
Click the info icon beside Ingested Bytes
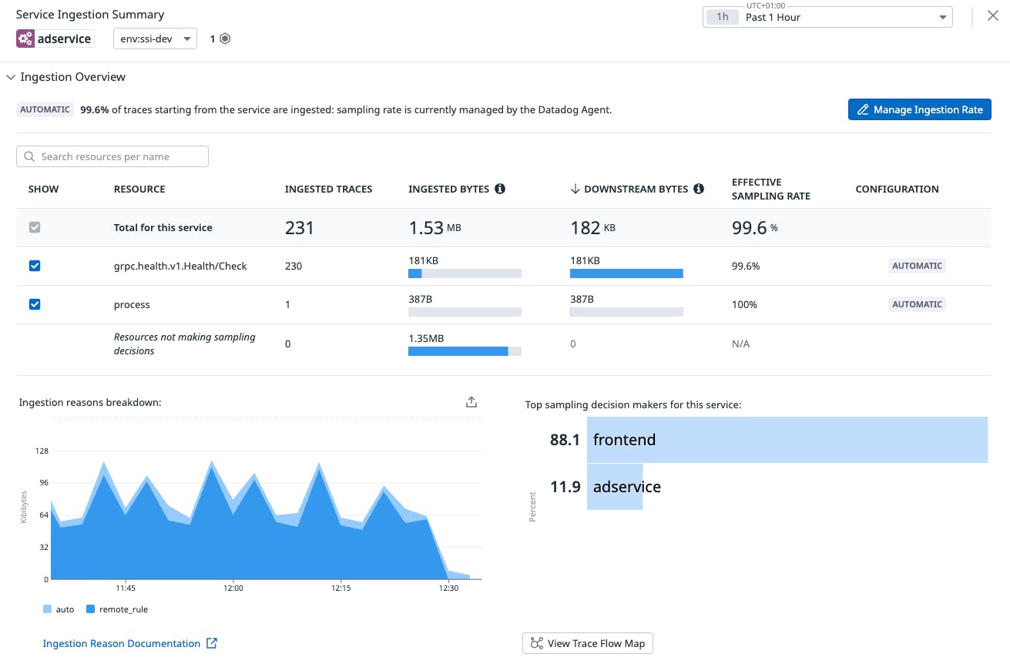tap(500, 189)
